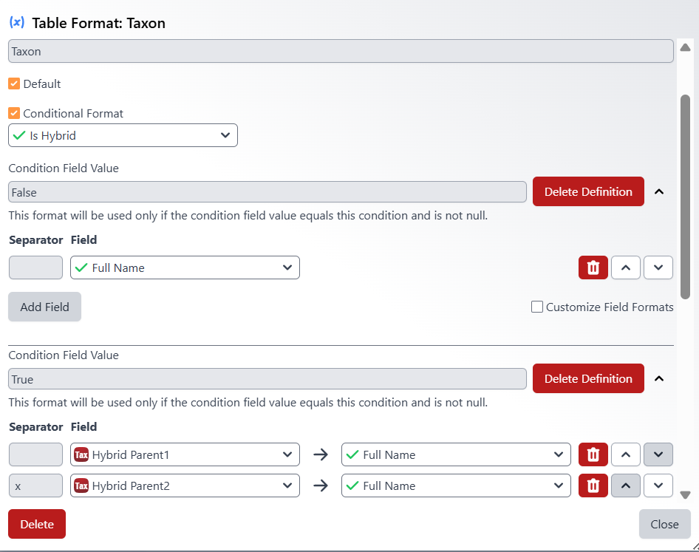Move Hybrid Parent2 row down
Image resolution: width=699 pixels, height=552 pixels.
click(658, 485)
